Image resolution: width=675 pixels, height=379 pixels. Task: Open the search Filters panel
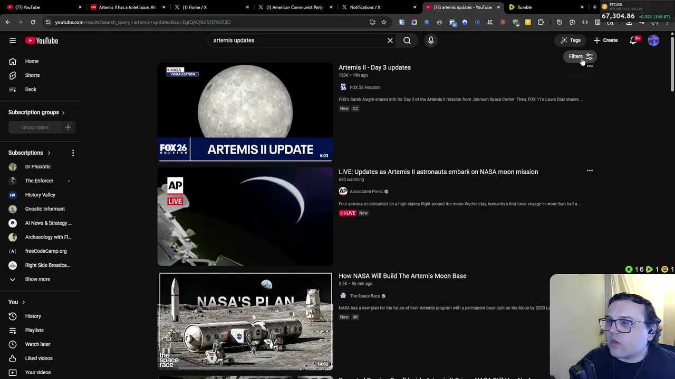click(x=581, y=56)
